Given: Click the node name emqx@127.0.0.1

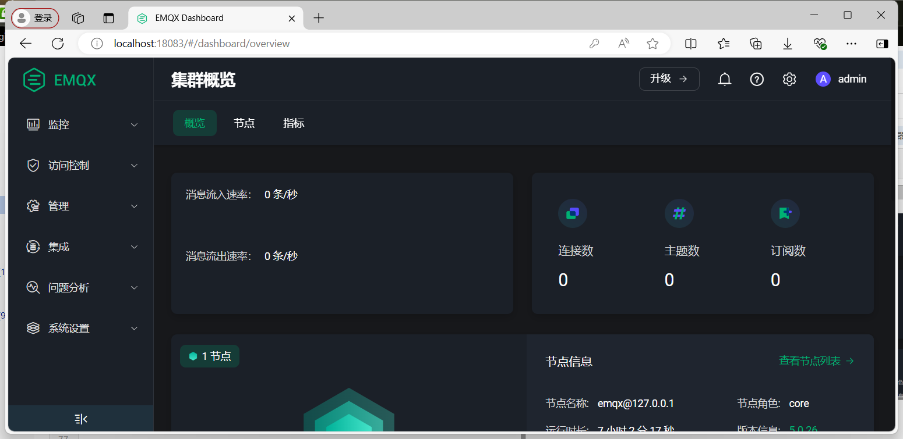Looking at the screenshot, I should point(636,404).
